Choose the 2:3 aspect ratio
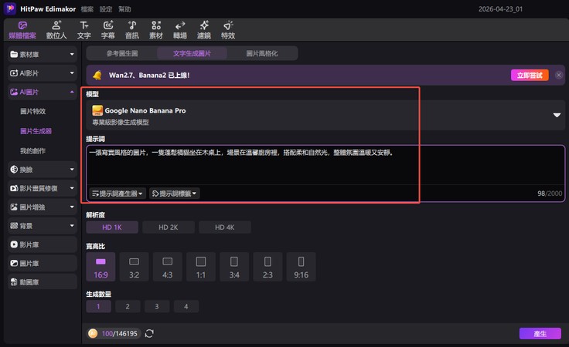 [x=267, y=267]
